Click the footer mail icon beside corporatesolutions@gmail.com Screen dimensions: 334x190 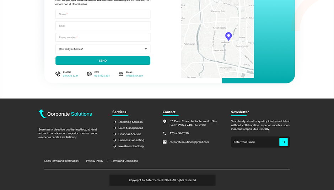(165, 142)
